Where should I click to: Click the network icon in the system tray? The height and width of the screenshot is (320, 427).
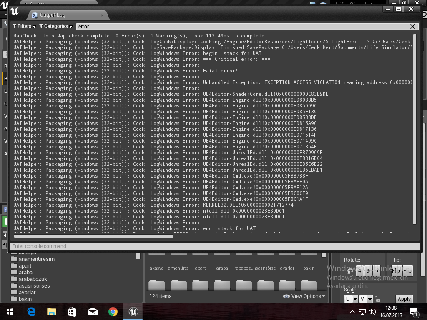point(362,312)
